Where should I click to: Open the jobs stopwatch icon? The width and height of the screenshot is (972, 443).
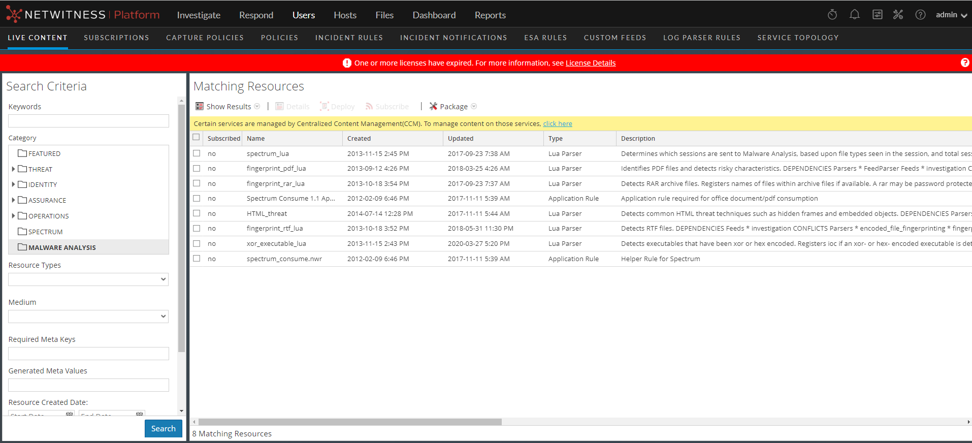click(832, 15)
